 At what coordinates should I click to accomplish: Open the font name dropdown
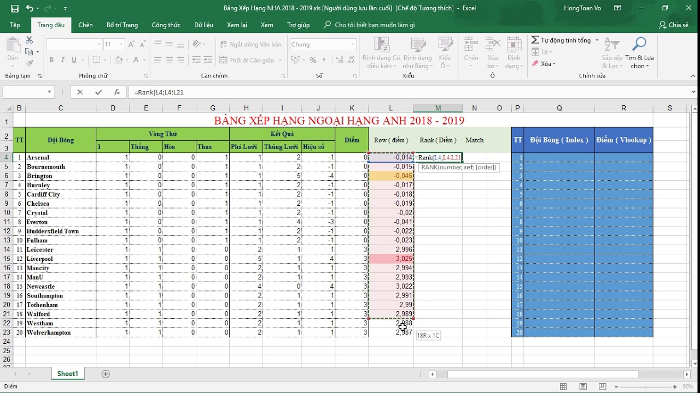99,45
